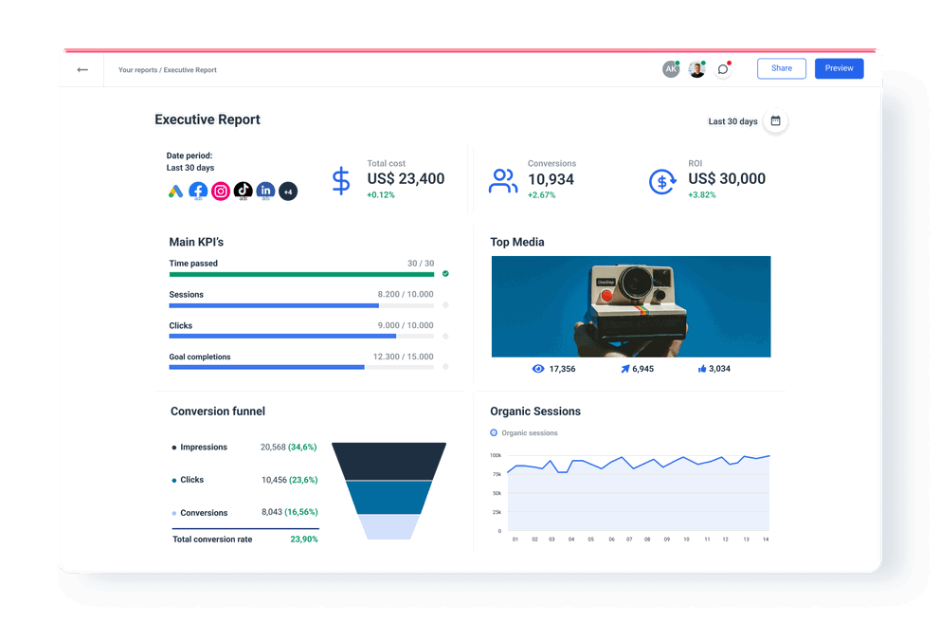
Task: Open the Instagram ads source
Action: pyautogui.click(x=221, y=191)
